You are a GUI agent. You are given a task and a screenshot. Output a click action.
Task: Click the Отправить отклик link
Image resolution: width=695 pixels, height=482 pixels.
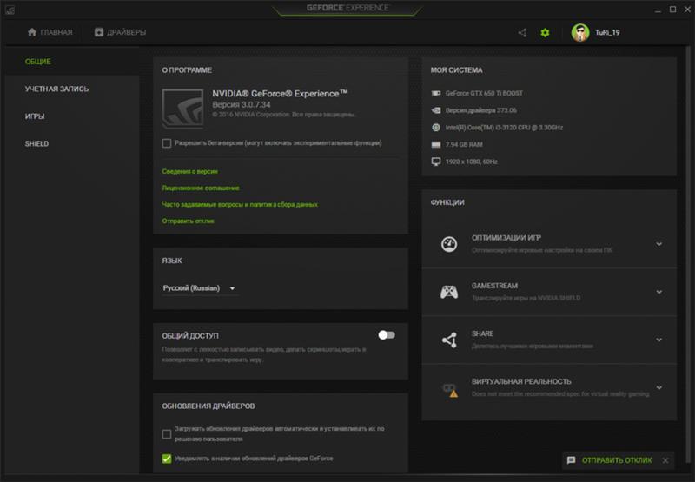188,221
